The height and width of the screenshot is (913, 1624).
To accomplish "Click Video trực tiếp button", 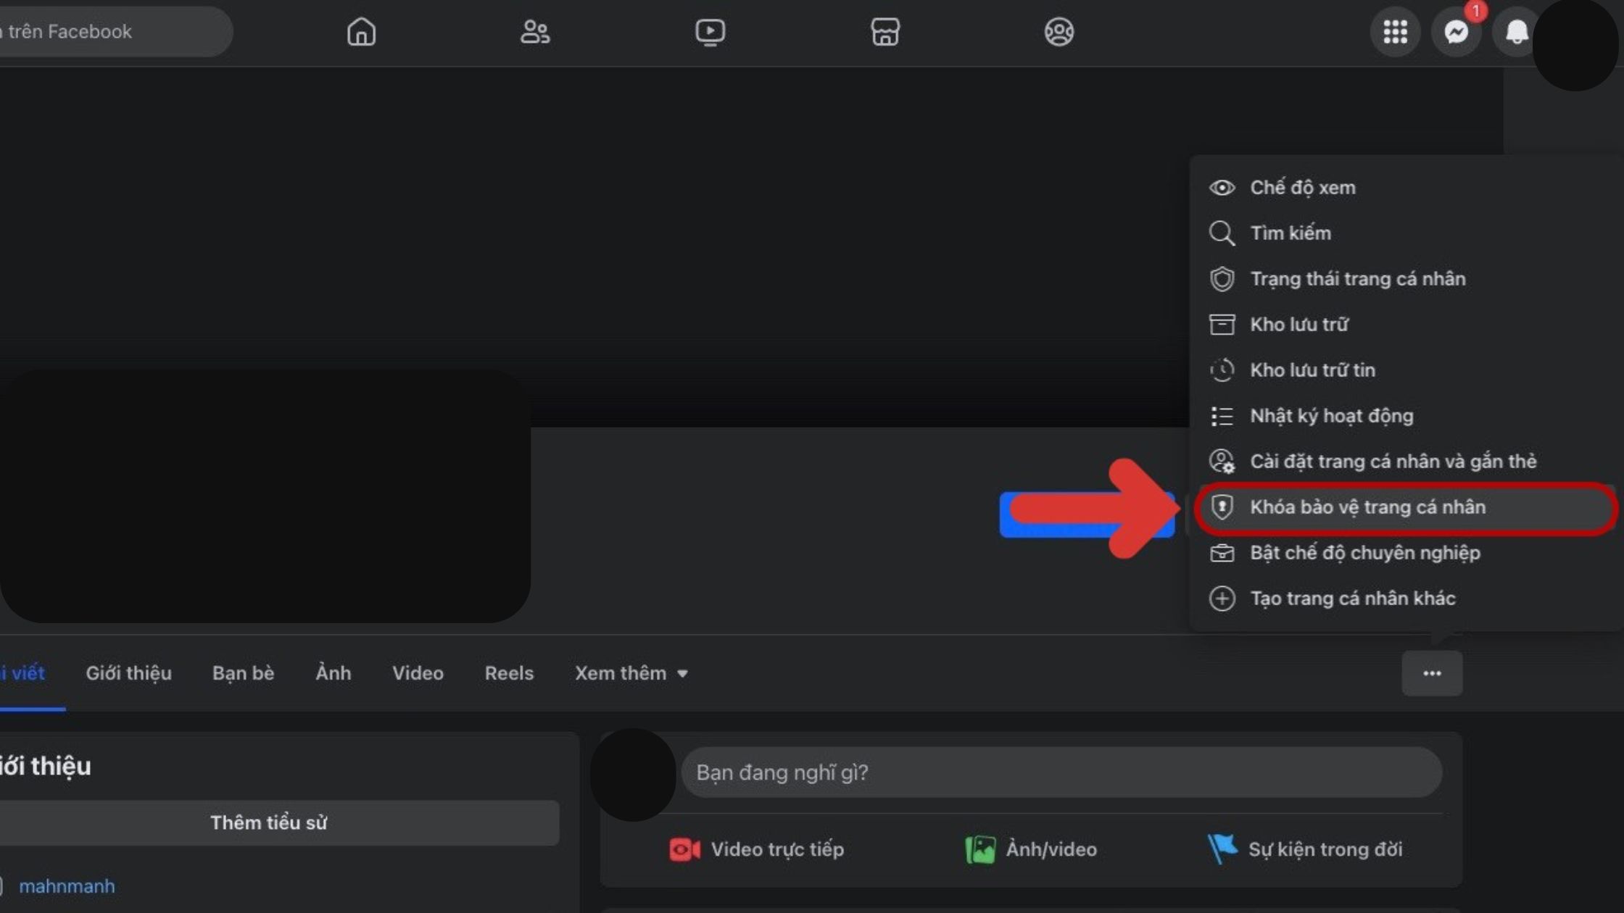I will [757, 849].
